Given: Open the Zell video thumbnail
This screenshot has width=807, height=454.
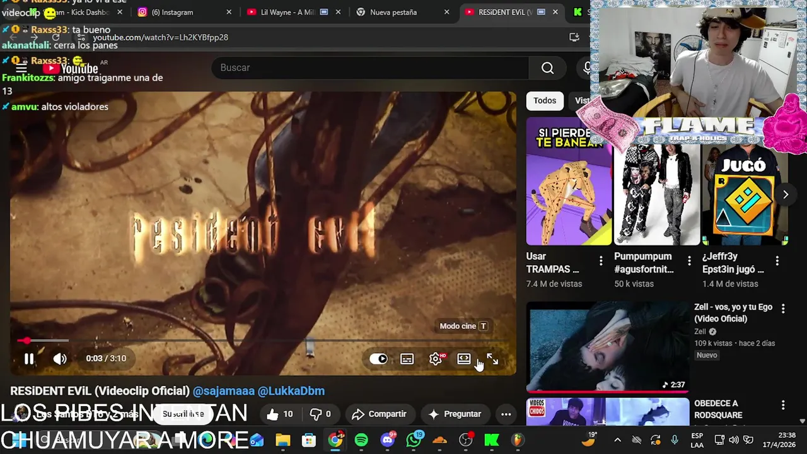Looking at the screenshot, I should pos(608,347).
